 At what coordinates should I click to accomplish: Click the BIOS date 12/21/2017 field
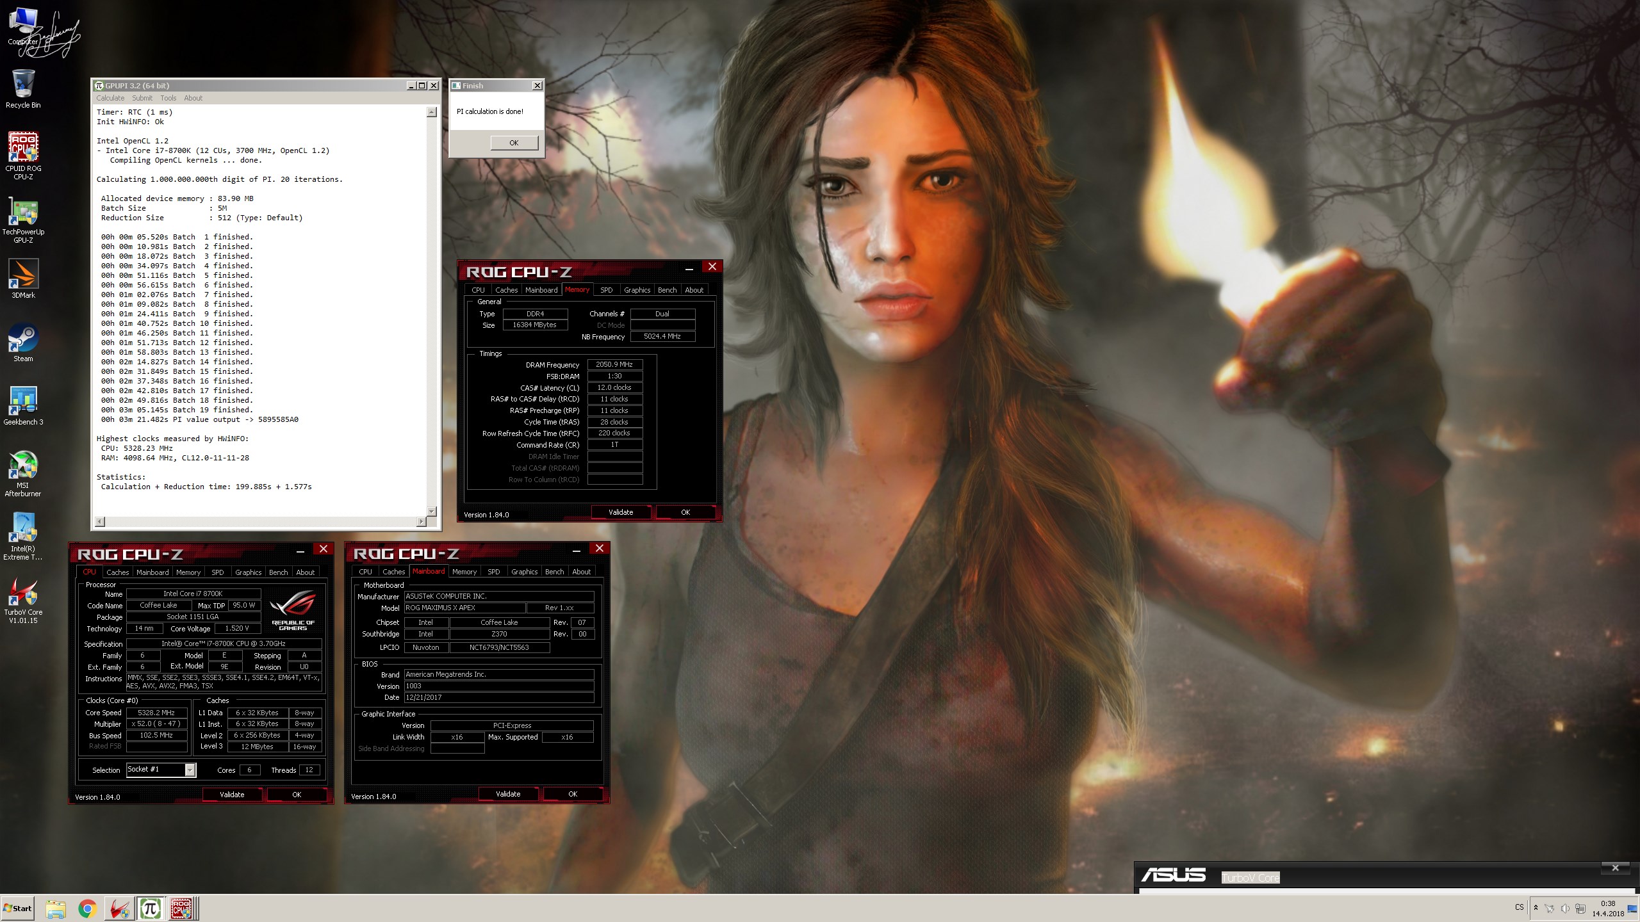(499, 698)
